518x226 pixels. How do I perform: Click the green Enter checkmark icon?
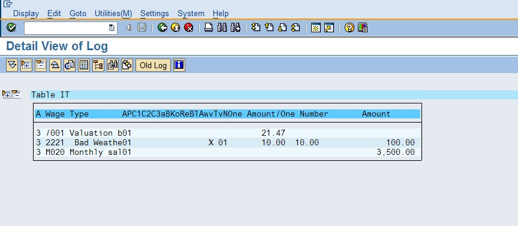pos(11,28)
